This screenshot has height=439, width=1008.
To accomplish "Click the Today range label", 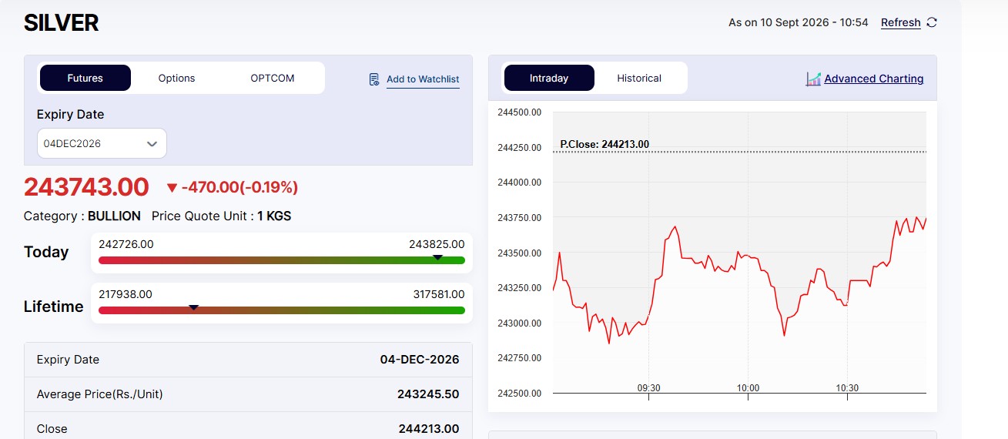I will click(46, 252).
